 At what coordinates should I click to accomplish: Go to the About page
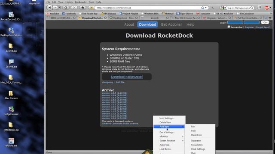point(129,24)
